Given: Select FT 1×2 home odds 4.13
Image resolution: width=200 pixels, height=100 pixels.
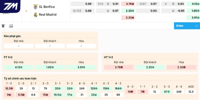Looking at the screenshot, I should pyautogui.click(x=19, y=67).
